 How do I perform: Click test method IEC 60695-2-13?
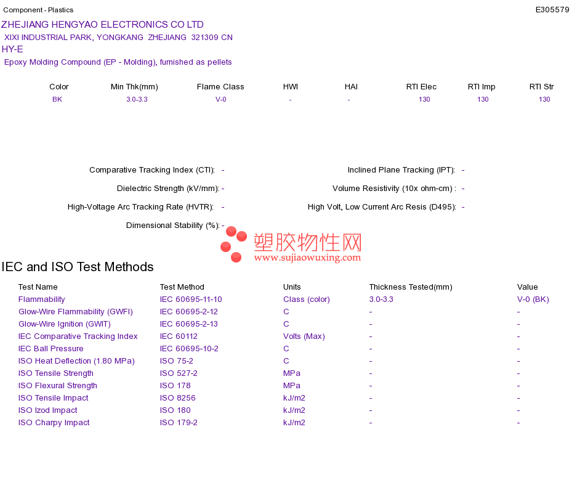coord(189,324)
